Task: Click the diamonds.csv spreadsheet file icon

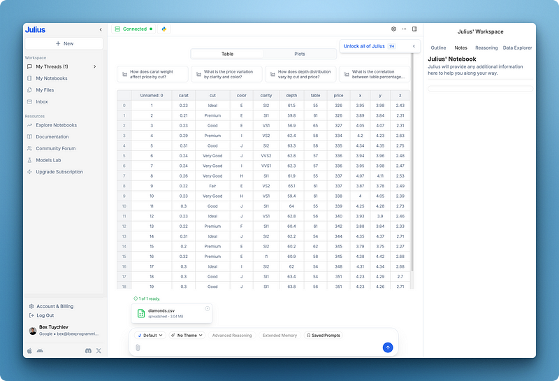Action: (x=141, y=313)
